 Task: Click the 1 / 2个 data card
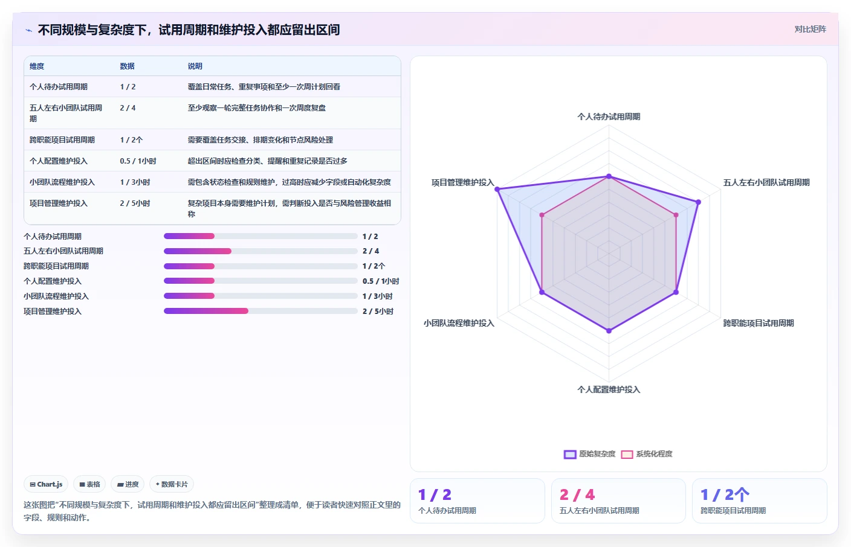point(760,501)
